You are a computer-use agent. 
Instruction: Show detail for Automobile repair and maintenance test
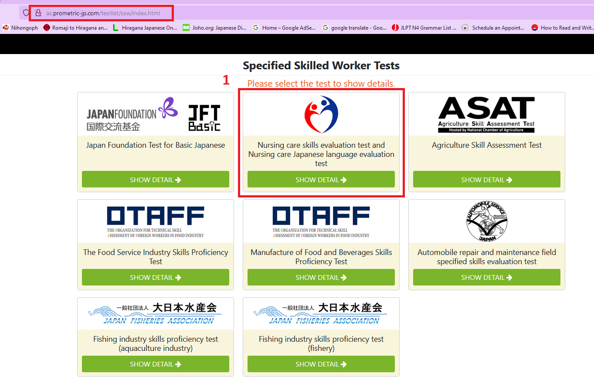487,277
